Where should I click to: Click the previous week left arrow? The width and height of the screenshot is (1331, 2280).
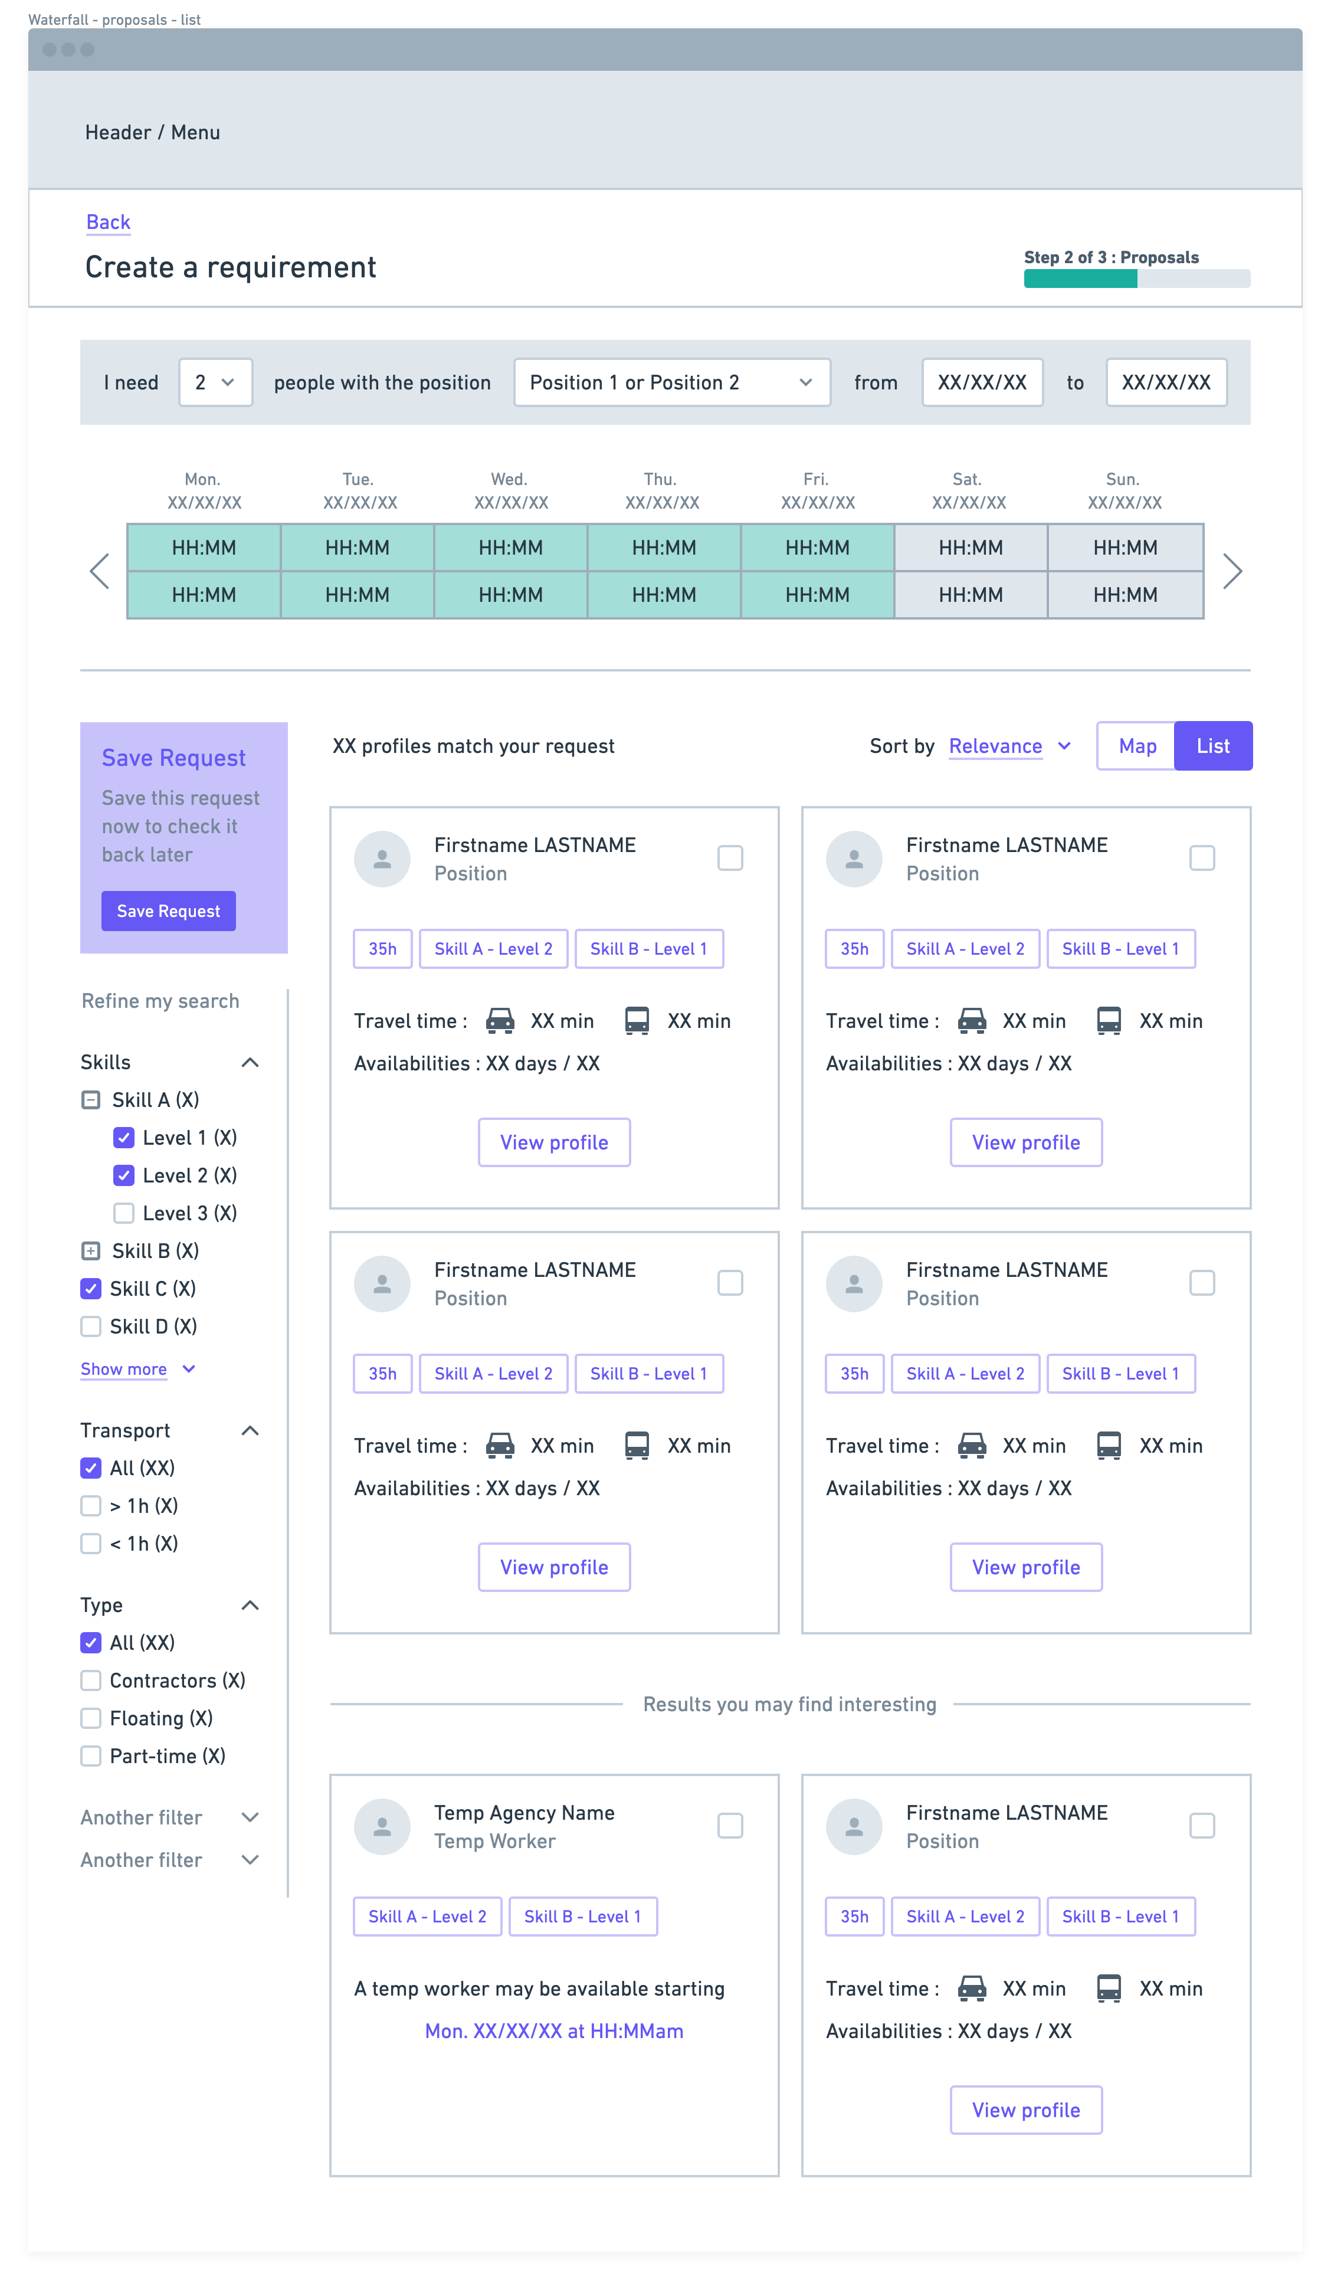tap(100, 571)
